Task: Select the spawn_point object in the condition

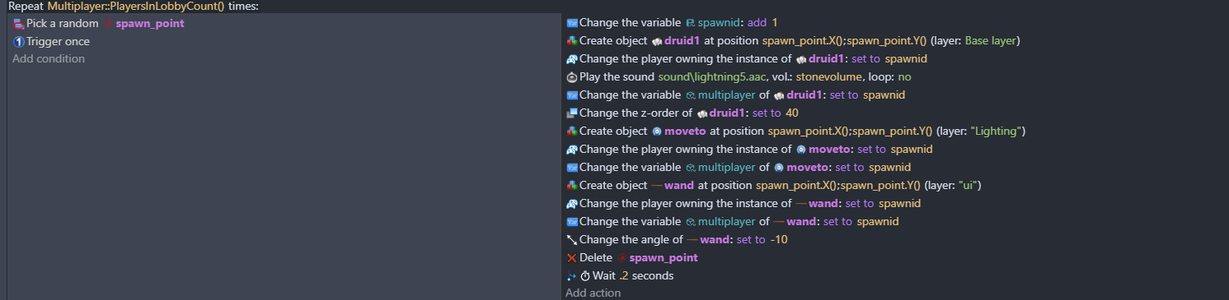Action: (149, 24)
